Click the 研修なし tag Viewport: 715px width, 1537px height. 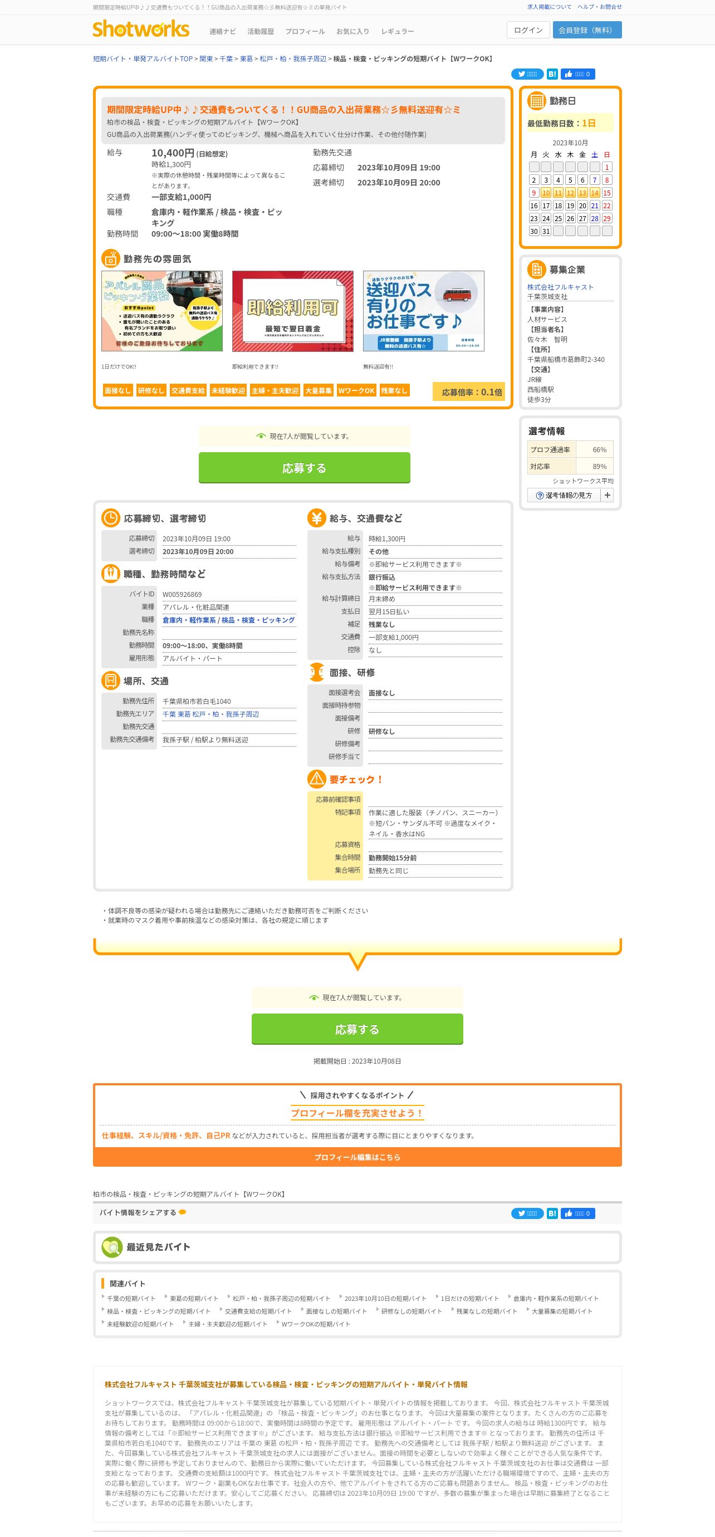coord(151,390)
